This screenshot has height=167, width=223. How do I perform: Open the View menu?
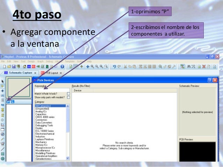point(16,61)
